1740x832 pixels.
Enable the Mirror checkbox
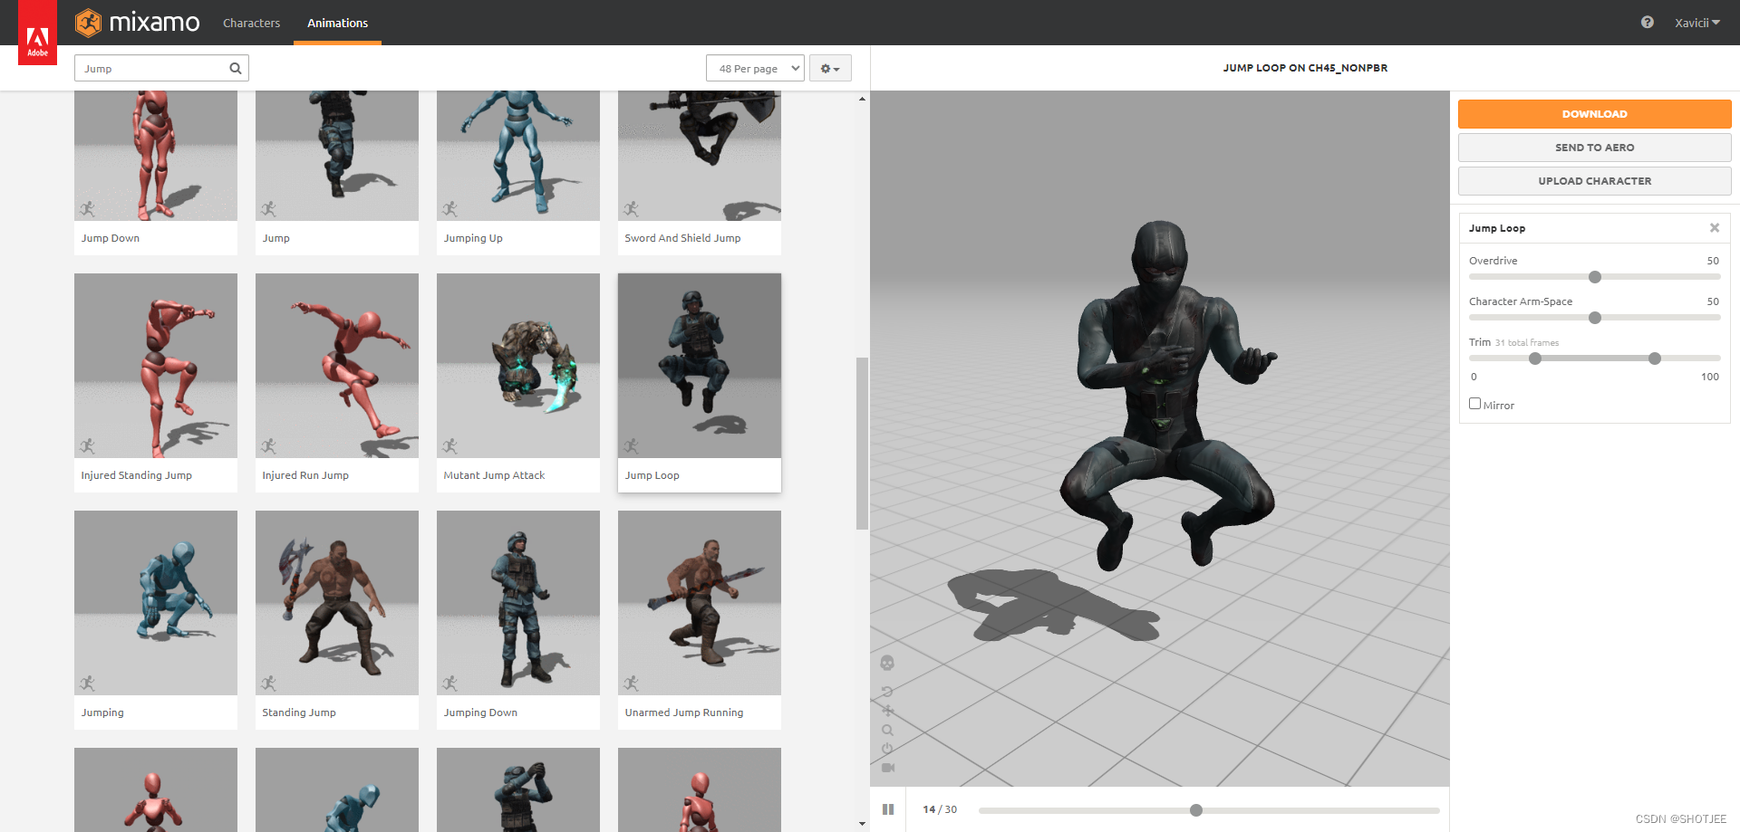(1474, 404)
